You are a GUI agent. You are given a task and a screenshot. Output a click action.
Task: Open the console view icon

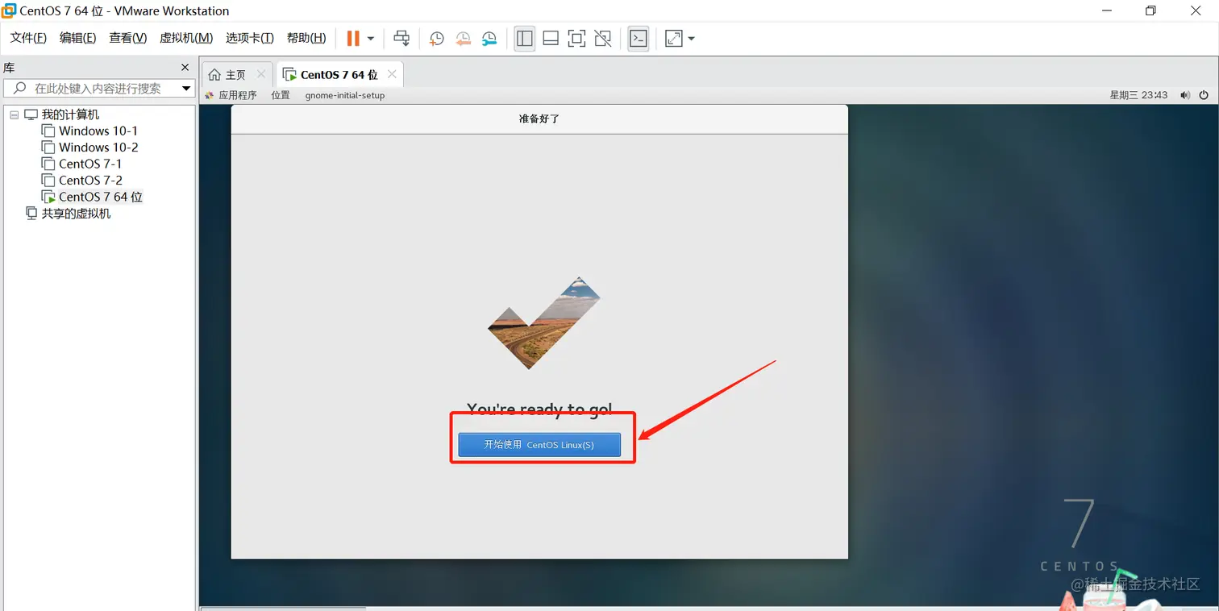(639, 38)
